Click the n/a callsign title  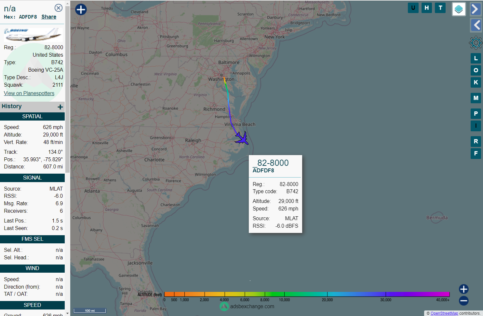(x=10, y=8)
